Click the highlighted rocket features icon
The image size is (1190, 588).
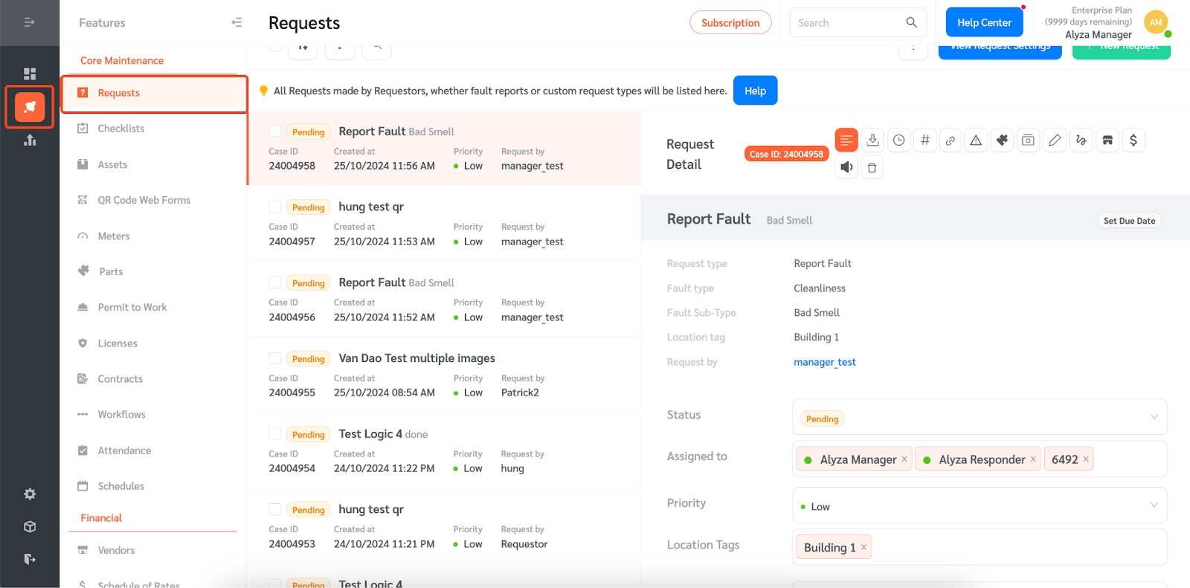30,107
